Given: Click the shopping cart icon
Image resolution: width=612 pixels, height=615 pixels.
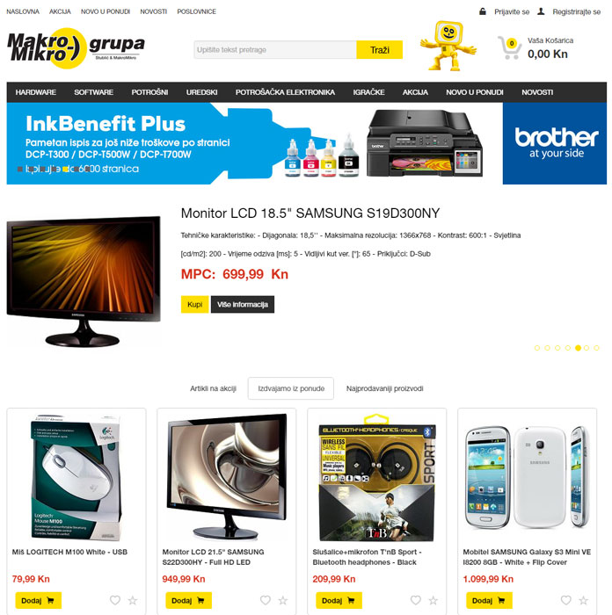Looking at the screenshot, I should 509,47.
